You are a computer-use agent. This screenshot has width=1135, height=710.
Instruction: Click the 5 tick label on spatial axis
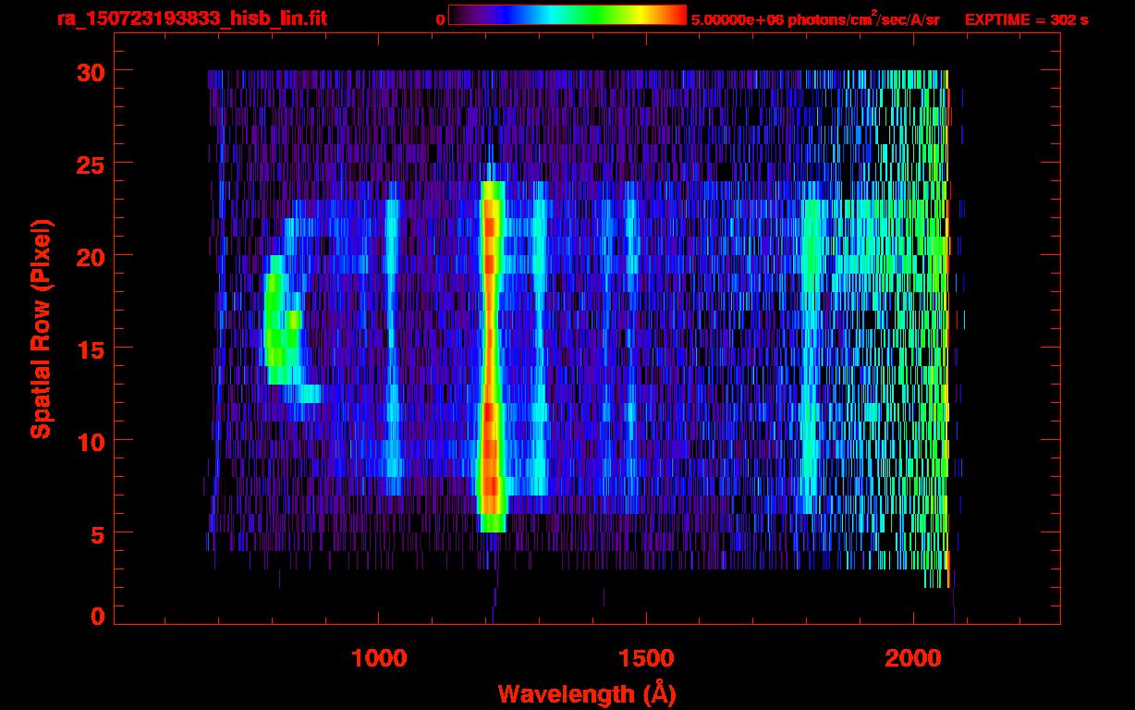(96, 533)
